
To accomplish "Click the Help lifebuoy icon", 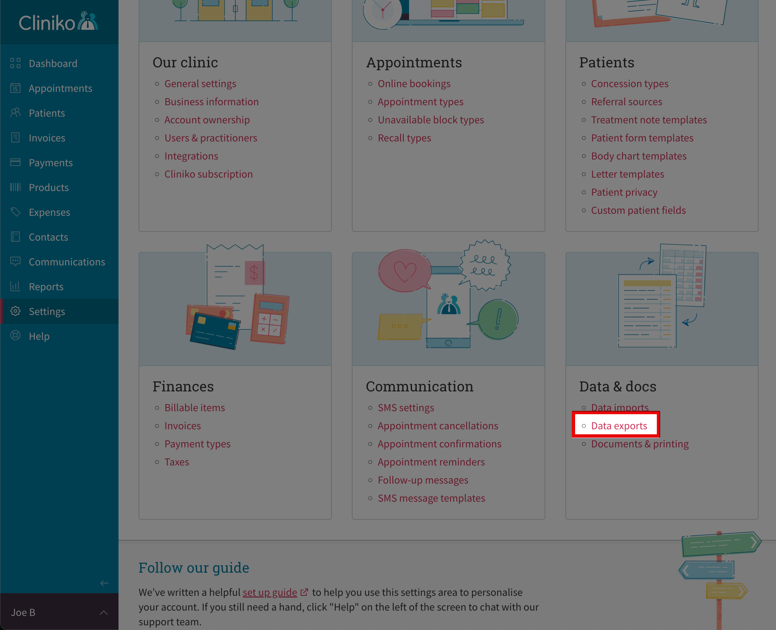I will point(15,336).
